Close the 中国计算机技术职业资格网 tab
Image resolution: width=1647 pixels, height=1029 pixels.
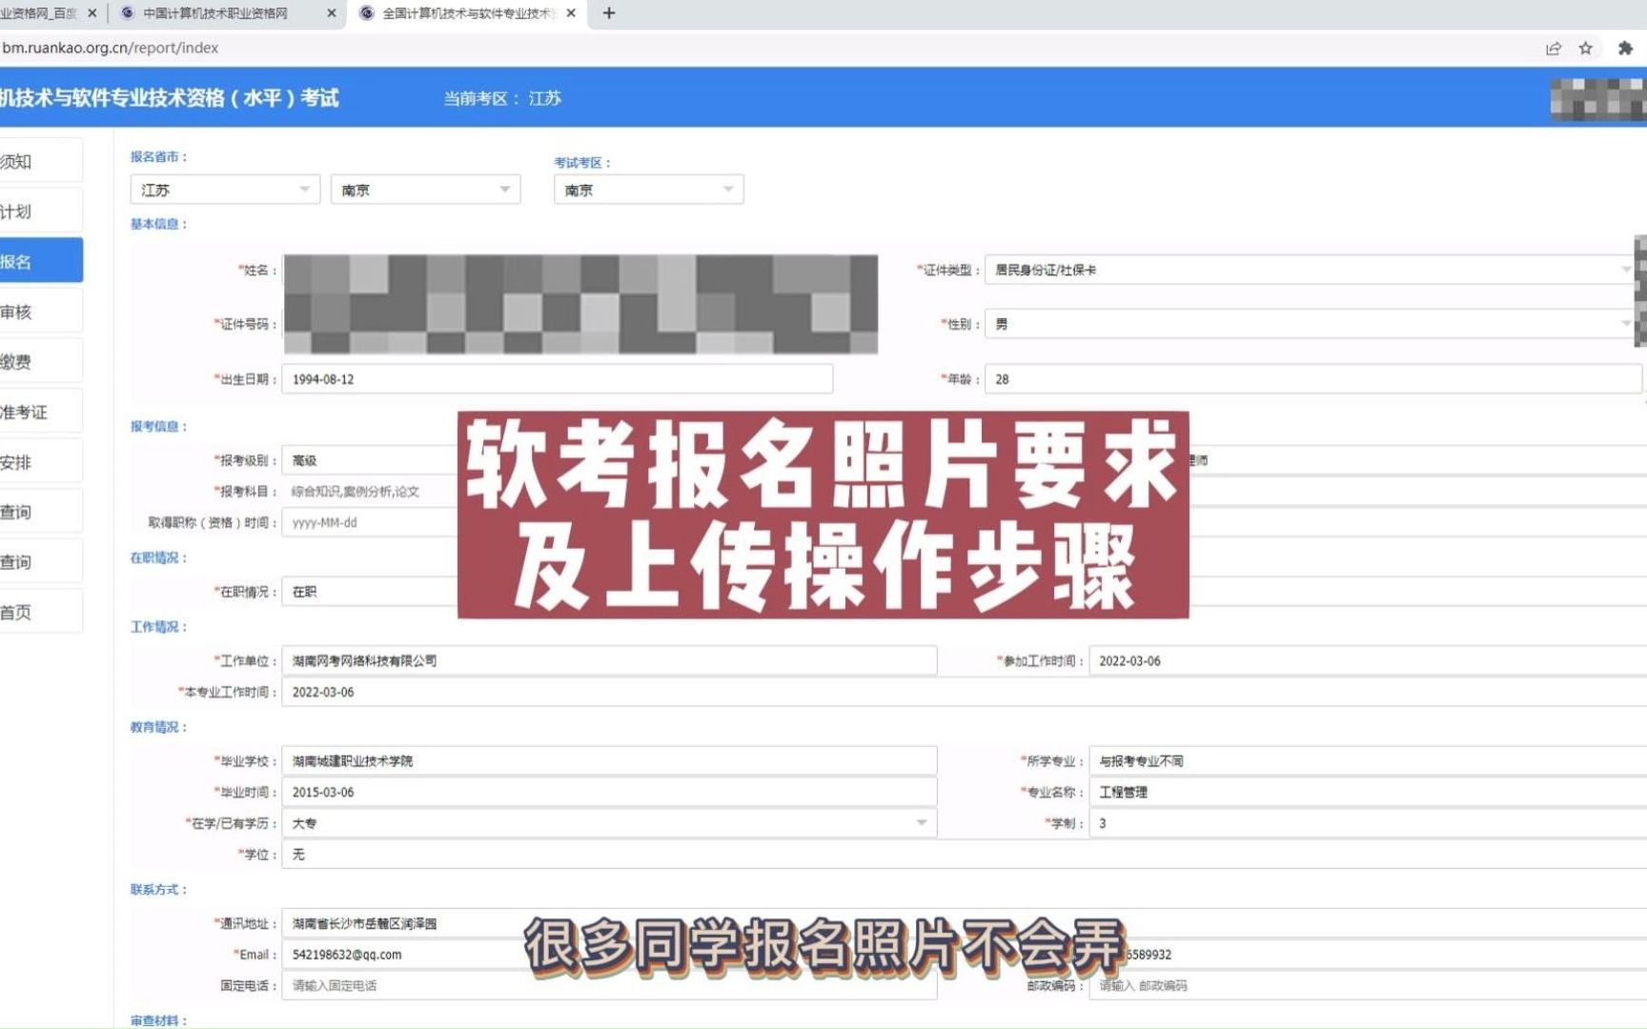331,13
